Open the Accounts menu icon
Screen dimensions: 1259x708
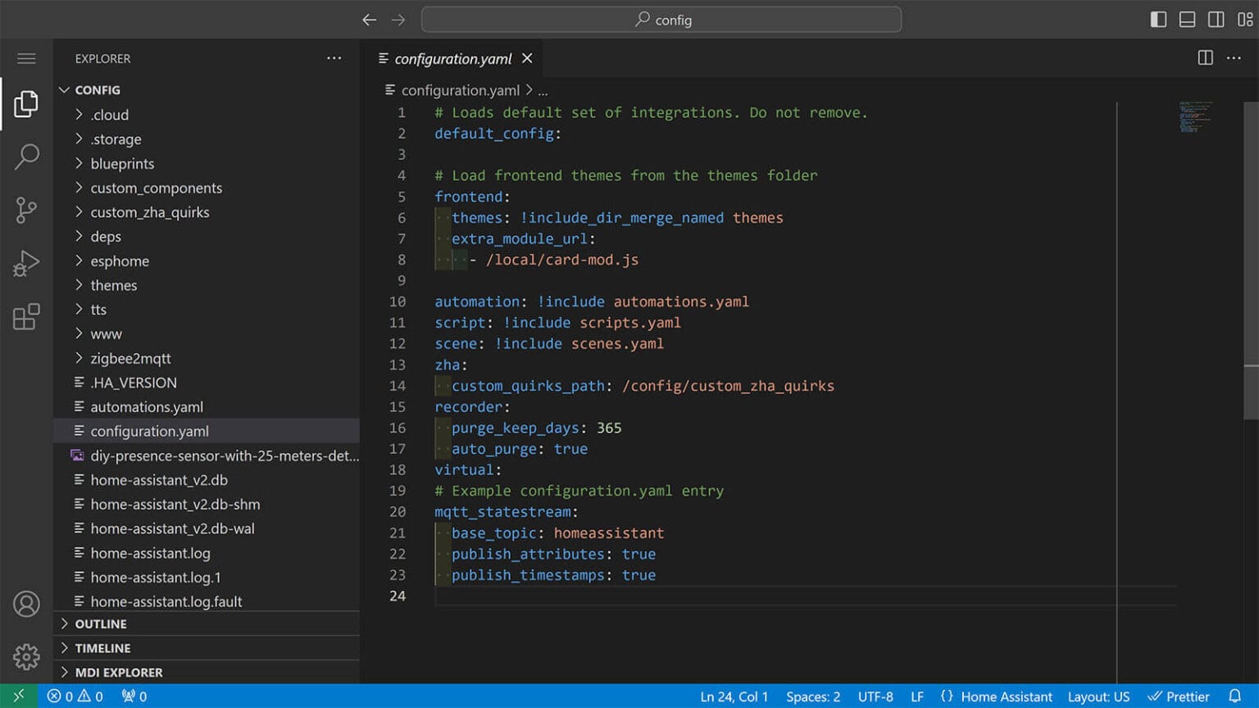(x=26, y=604)
